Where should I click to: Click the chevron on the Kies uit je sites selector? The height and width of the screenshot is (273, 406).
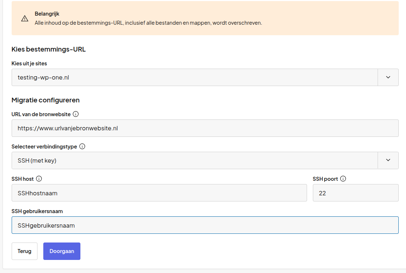[x=388, y=77]
